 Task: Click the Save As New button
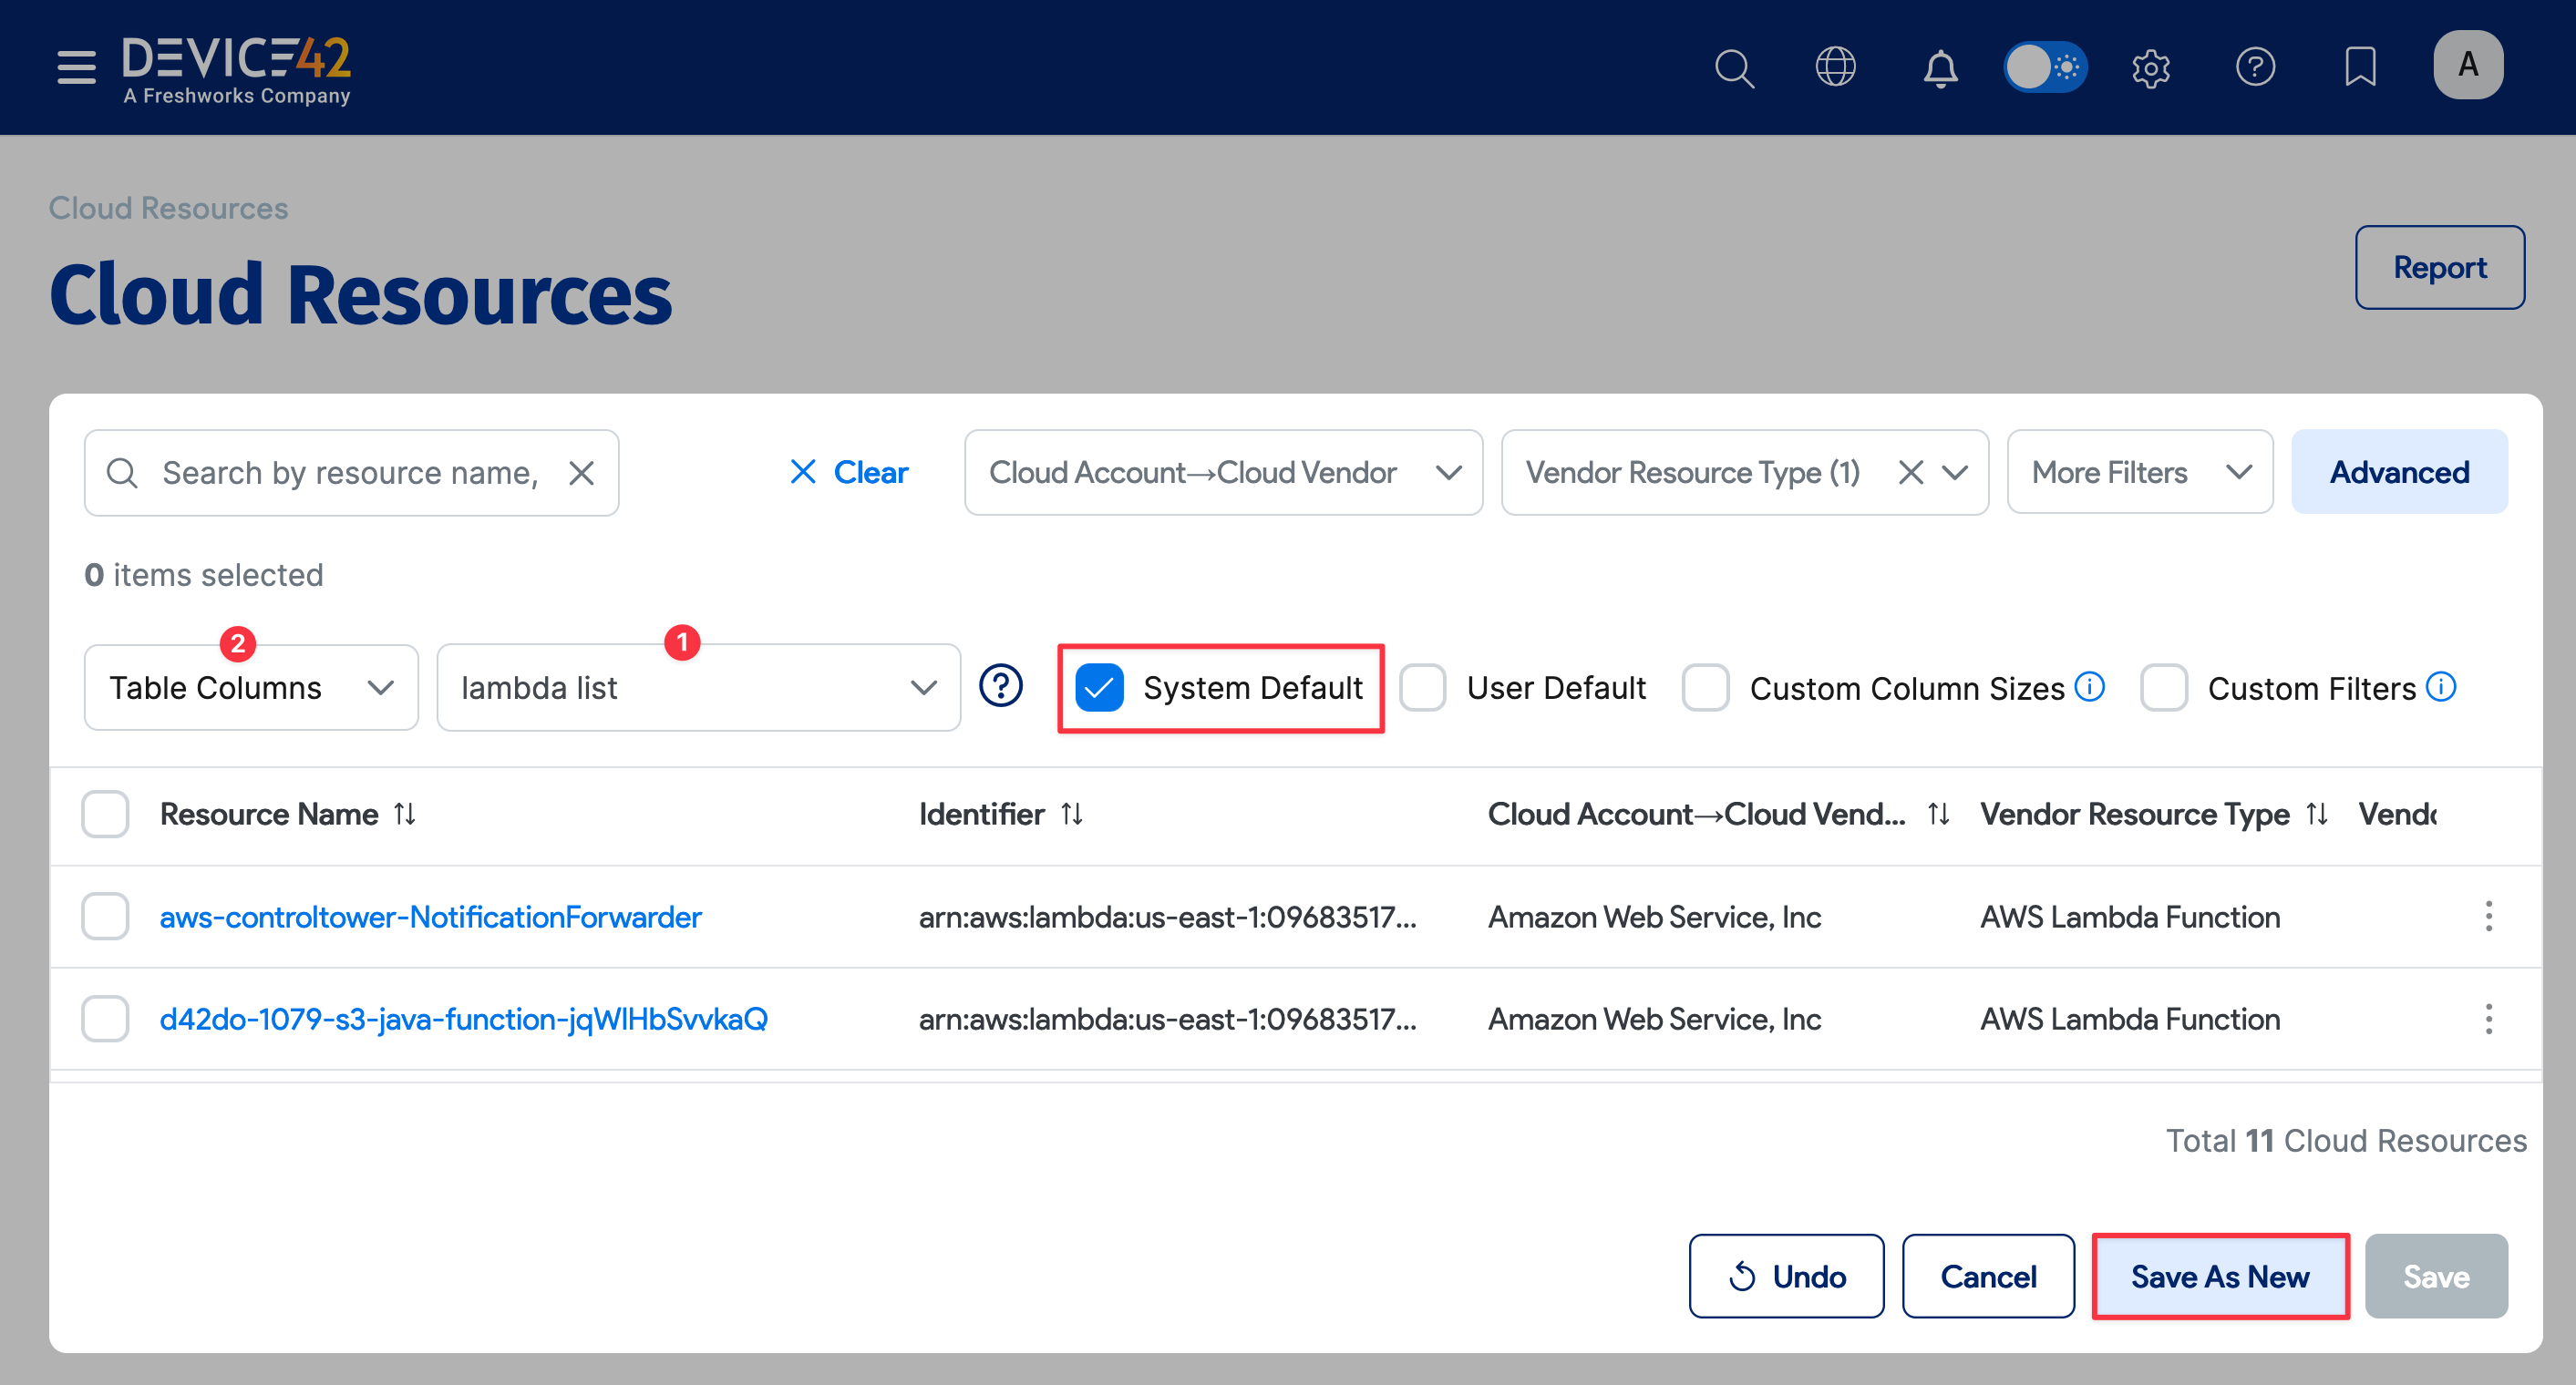point(2220,1276)
